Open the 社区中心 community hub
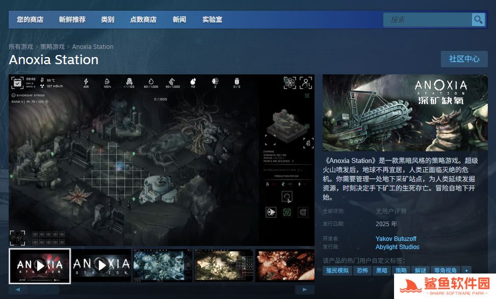The image size is (496, 299). 464,59
